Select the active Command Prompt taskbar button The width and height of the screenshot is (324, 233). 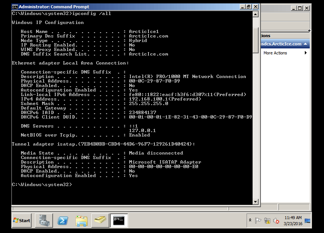pyautogui.click(x=119, y=220)
